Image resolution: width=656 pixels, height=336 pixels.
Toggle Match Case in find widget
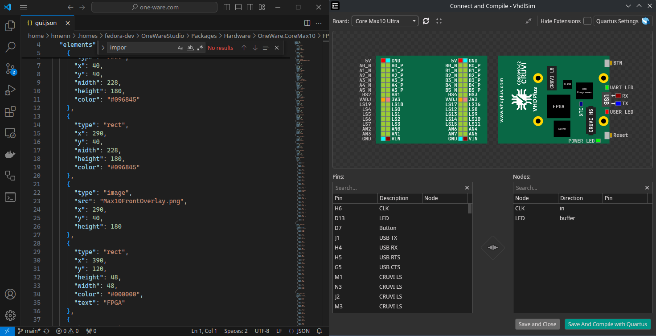[180, 48]
